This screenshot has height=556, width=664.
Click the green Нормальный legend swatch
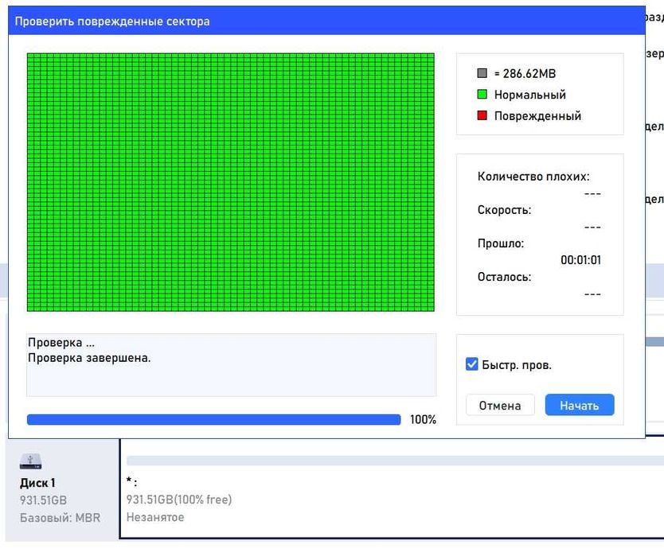click(x=482, y=94)
